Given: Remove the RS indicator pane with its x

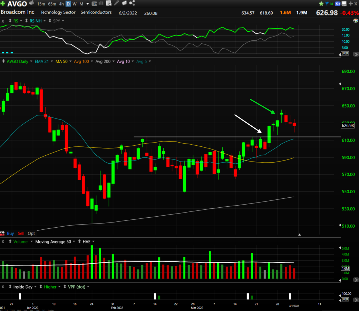Looking at the screenshot, I should click(3, 21).
